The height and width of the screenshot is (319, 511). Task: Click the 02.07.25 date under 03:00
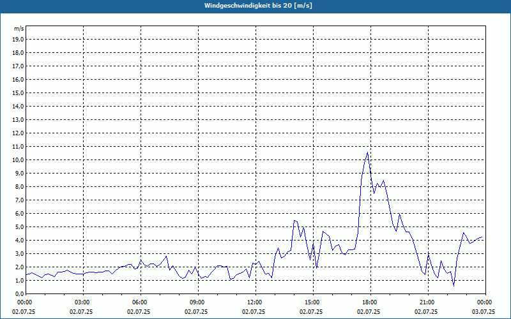tap(81, 311)
